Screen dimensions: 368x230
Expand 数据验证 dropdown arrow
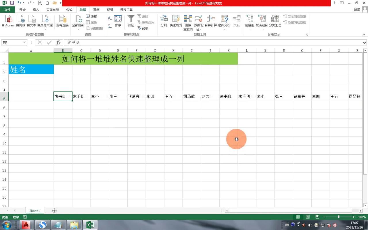pos(201,29)
